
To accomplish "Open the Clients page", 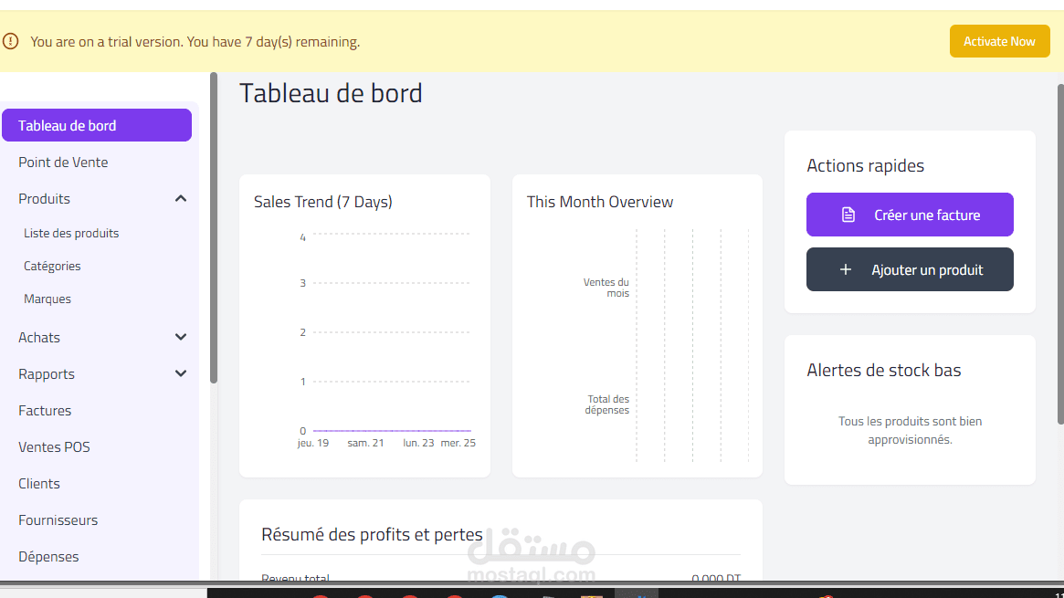I will tap(38, 483).
